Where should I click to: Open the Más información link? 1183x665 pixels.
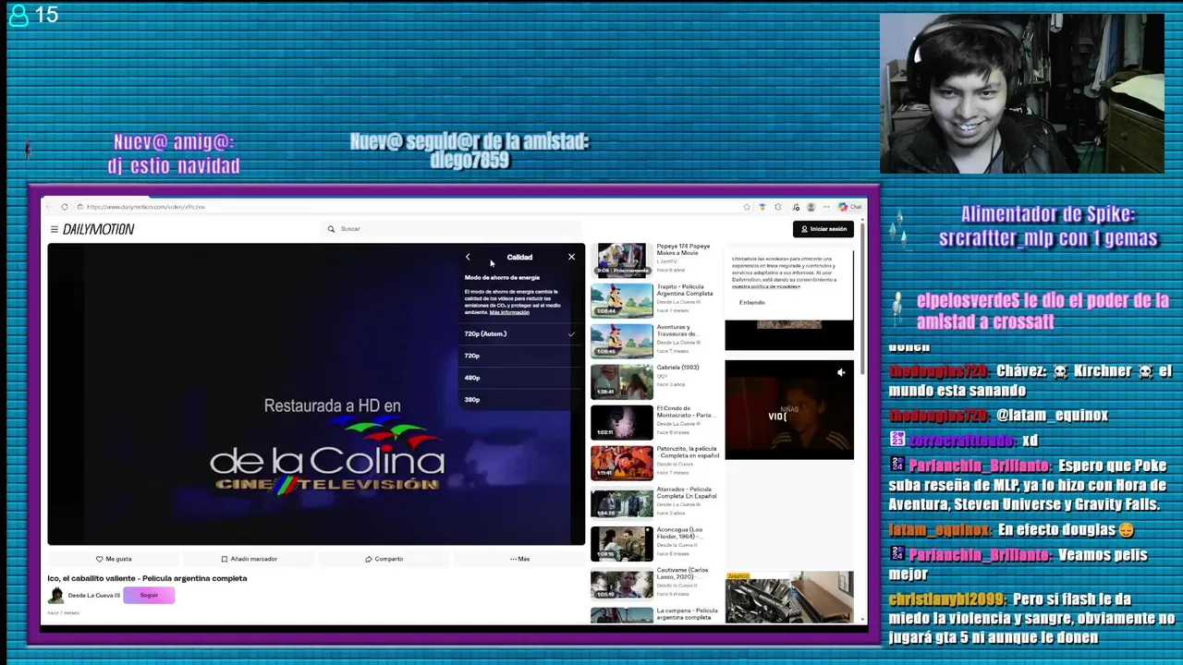coord(509,312)
